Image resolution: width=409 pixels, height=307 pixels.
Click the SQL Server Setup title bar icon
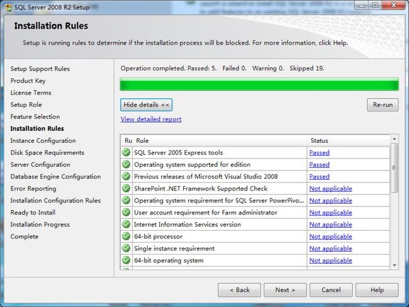pyautogui.click(x=8, y=8)
